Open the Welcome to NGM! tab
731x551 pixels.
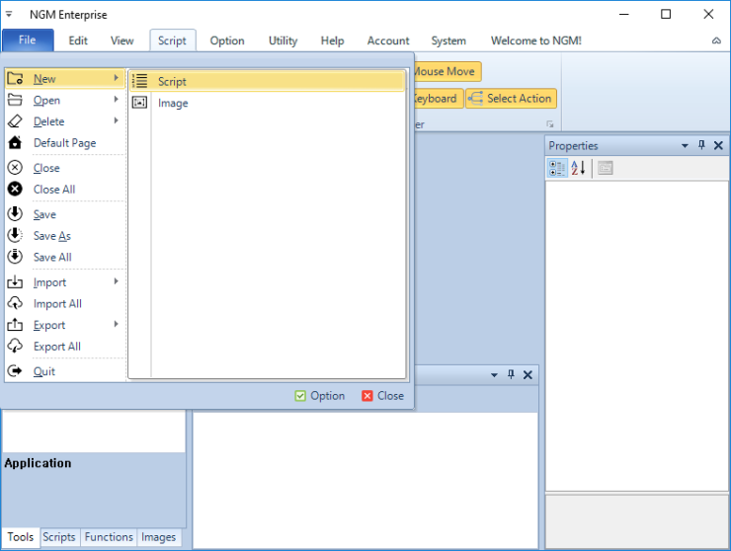coord(536,40)
